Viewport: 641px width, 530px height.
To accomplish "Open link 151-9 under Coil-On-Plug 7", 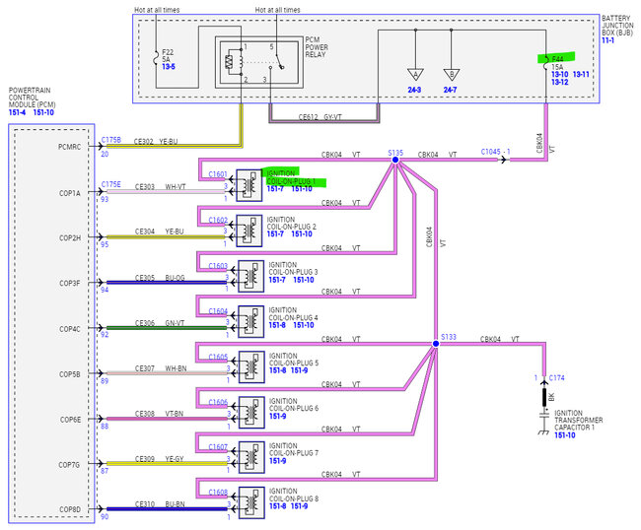I will pos(277,461).
